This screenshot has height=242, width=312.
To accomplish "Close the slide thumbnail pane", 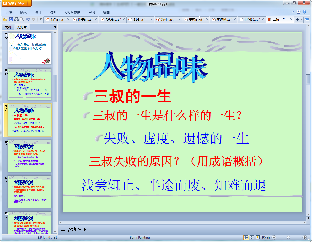I will pos(55,27).
